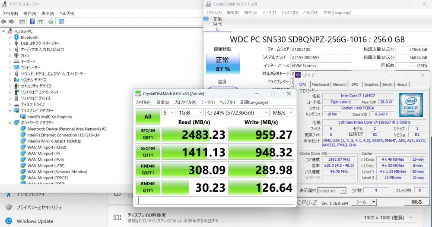Image resolution: width=432 pixels, height=227 pixels.
Task: Click the help icon in Device Manager toolbar
Action: point(32,22)
